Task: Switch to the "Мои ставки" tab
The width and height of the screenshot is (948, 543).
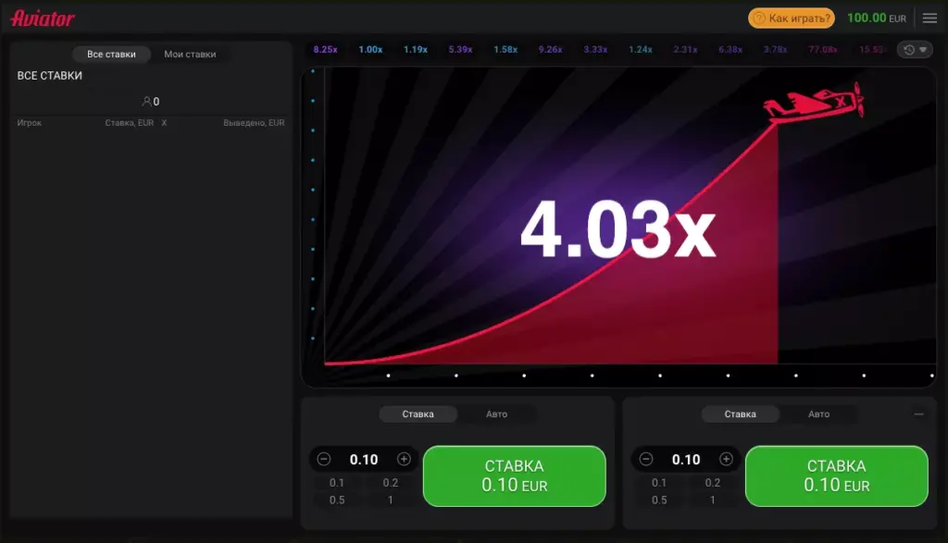Action: pos(190,55)
